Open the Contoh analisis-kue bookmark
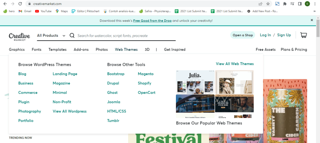 click(x=119, y=11)
